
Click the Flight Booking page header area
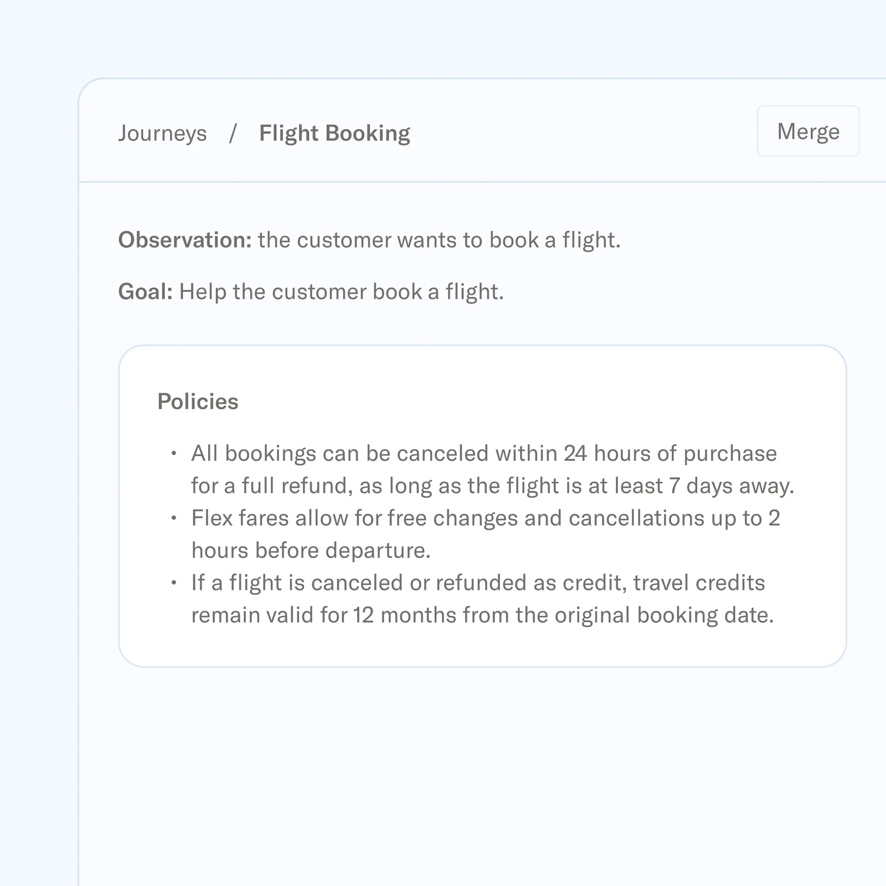click(334, 133)
